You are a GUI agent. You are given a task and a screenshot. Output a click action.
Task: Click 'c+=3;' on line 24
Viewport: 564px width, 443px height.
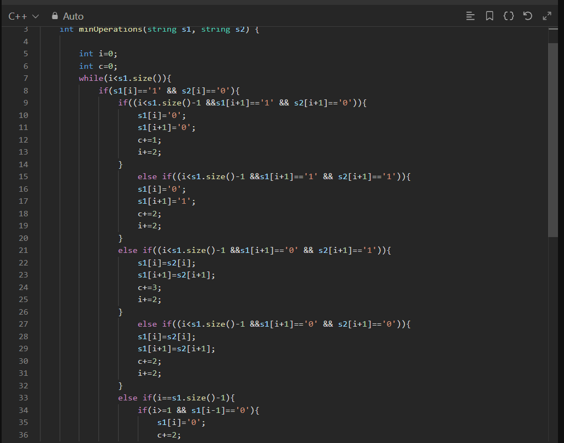click(x=150, y=287)
